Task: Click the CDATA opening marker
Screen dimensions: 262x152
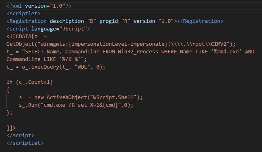Action: (21, 36)
